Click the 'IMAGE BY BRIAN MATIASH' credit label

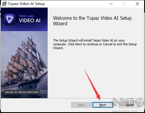tap(22, 92)
